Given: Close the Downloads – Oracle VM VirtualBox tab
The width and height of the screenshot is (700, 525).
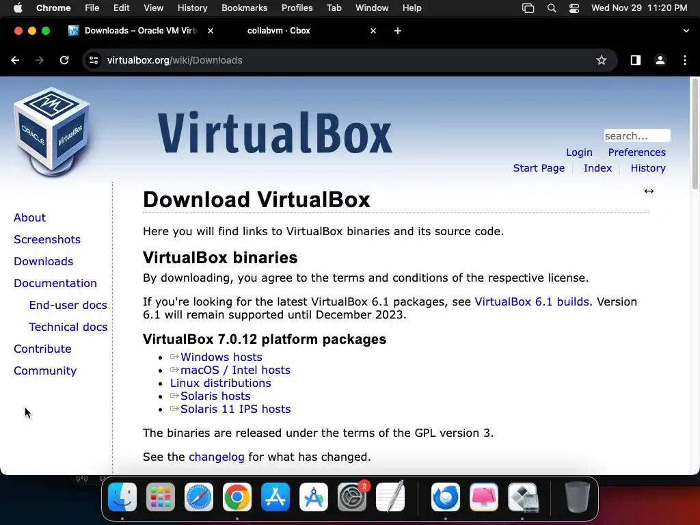Looking at the screenshot, I should (x=211, y=31).
